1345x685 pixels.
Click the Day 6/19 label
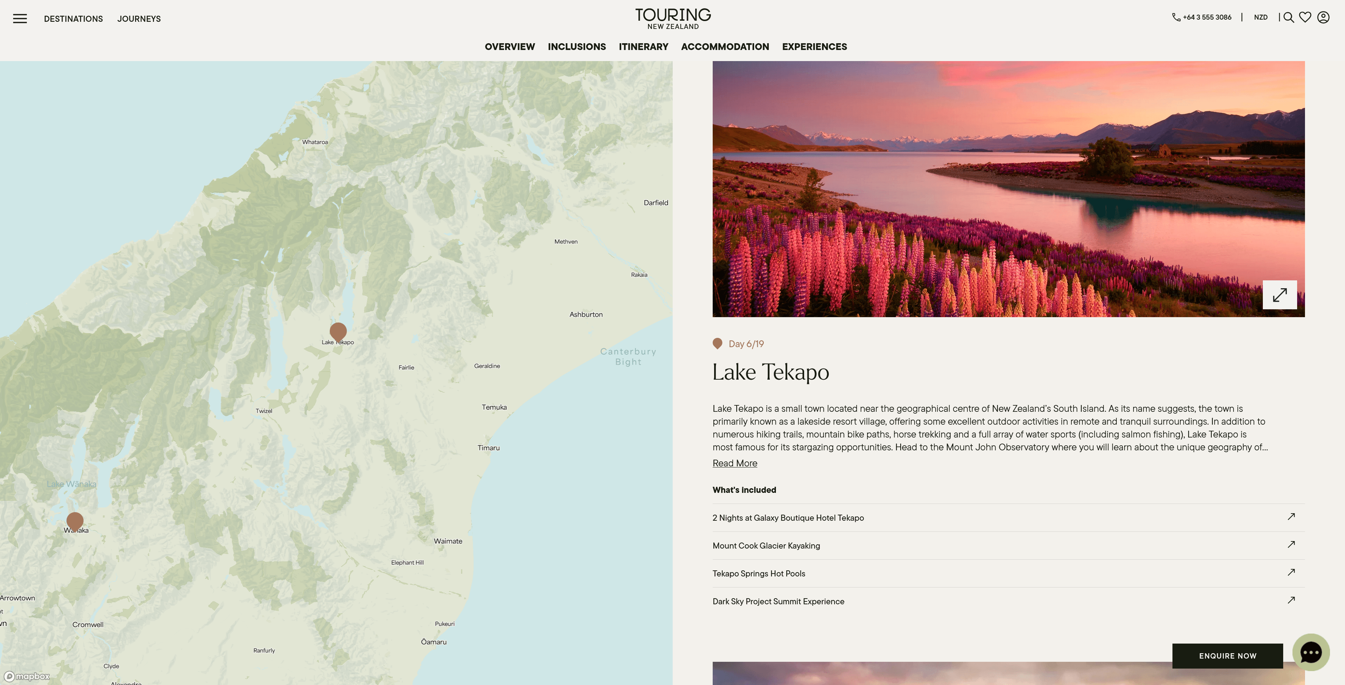click(746, 344)
